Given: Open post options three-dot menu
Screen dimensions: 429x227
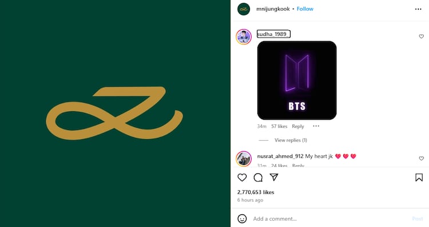Looking at the screenshot, I should click(418, 9).
